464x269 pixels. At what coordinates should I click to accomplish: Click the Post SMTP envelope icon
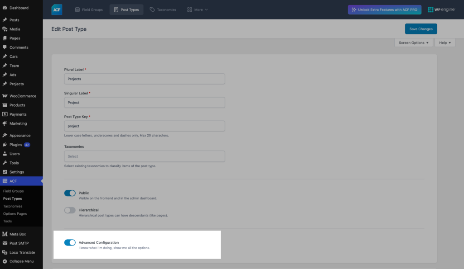pos(5,243)
